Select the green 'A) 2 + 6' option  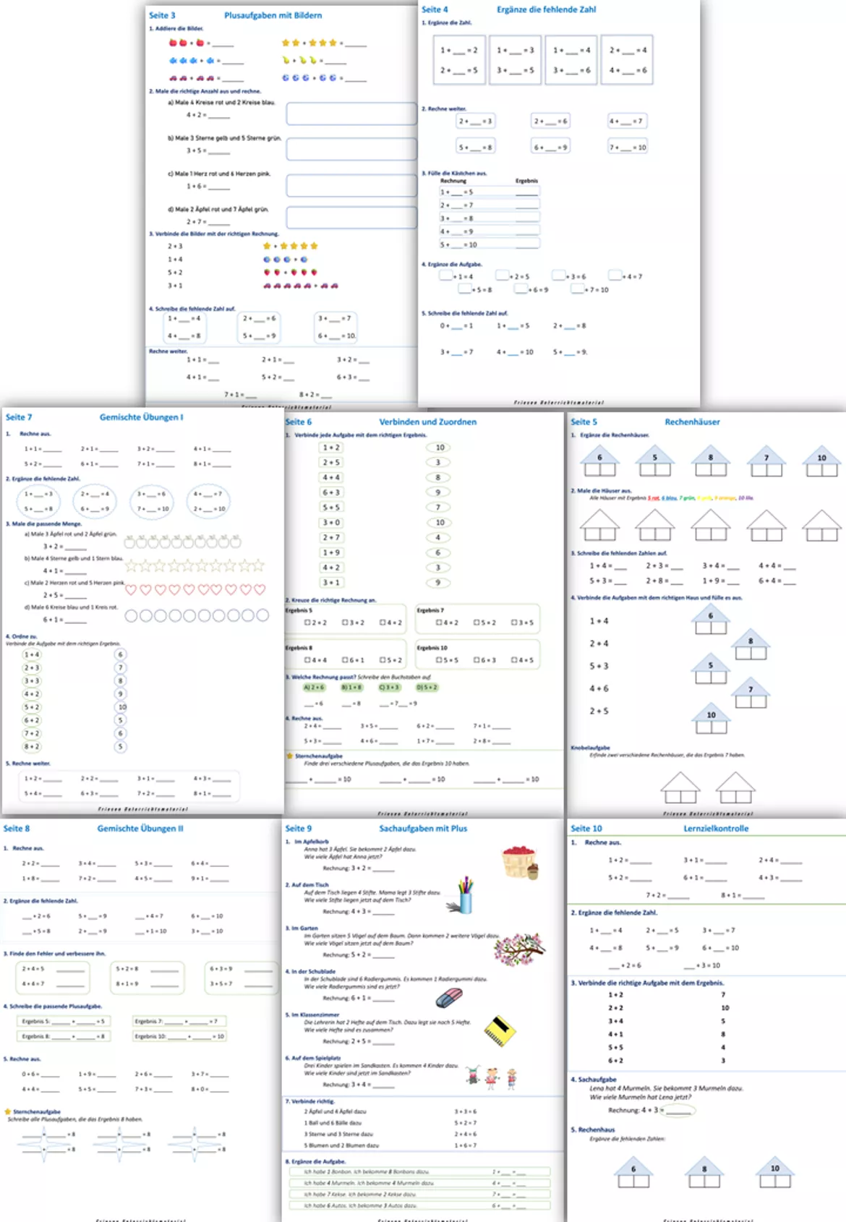point(314,687)
